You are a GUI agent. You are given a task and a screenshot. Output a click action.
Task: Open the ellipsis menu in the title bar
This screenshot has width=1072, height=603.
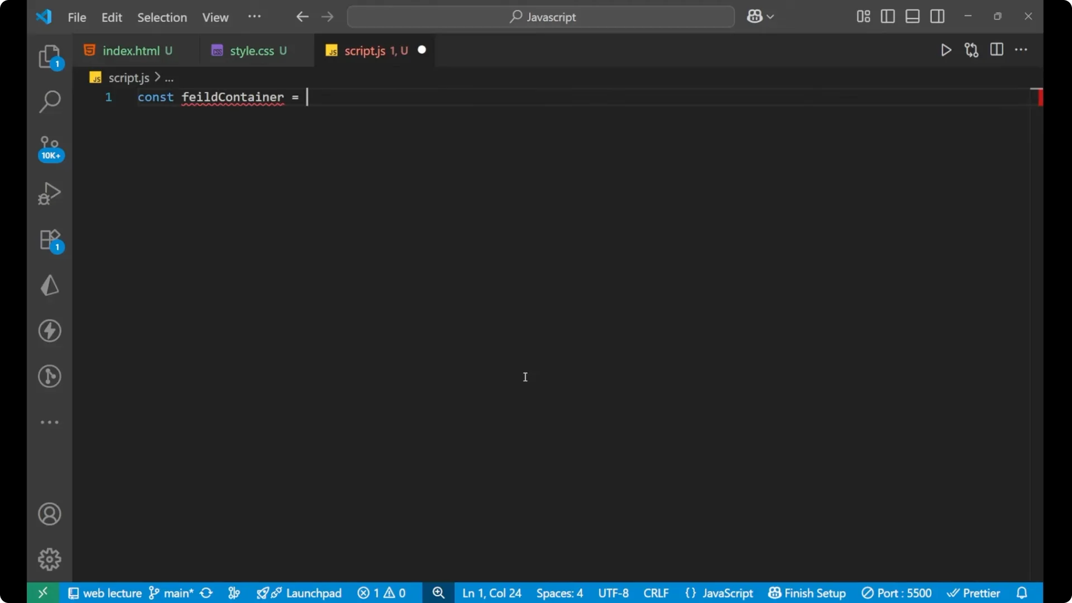[255, 17]
